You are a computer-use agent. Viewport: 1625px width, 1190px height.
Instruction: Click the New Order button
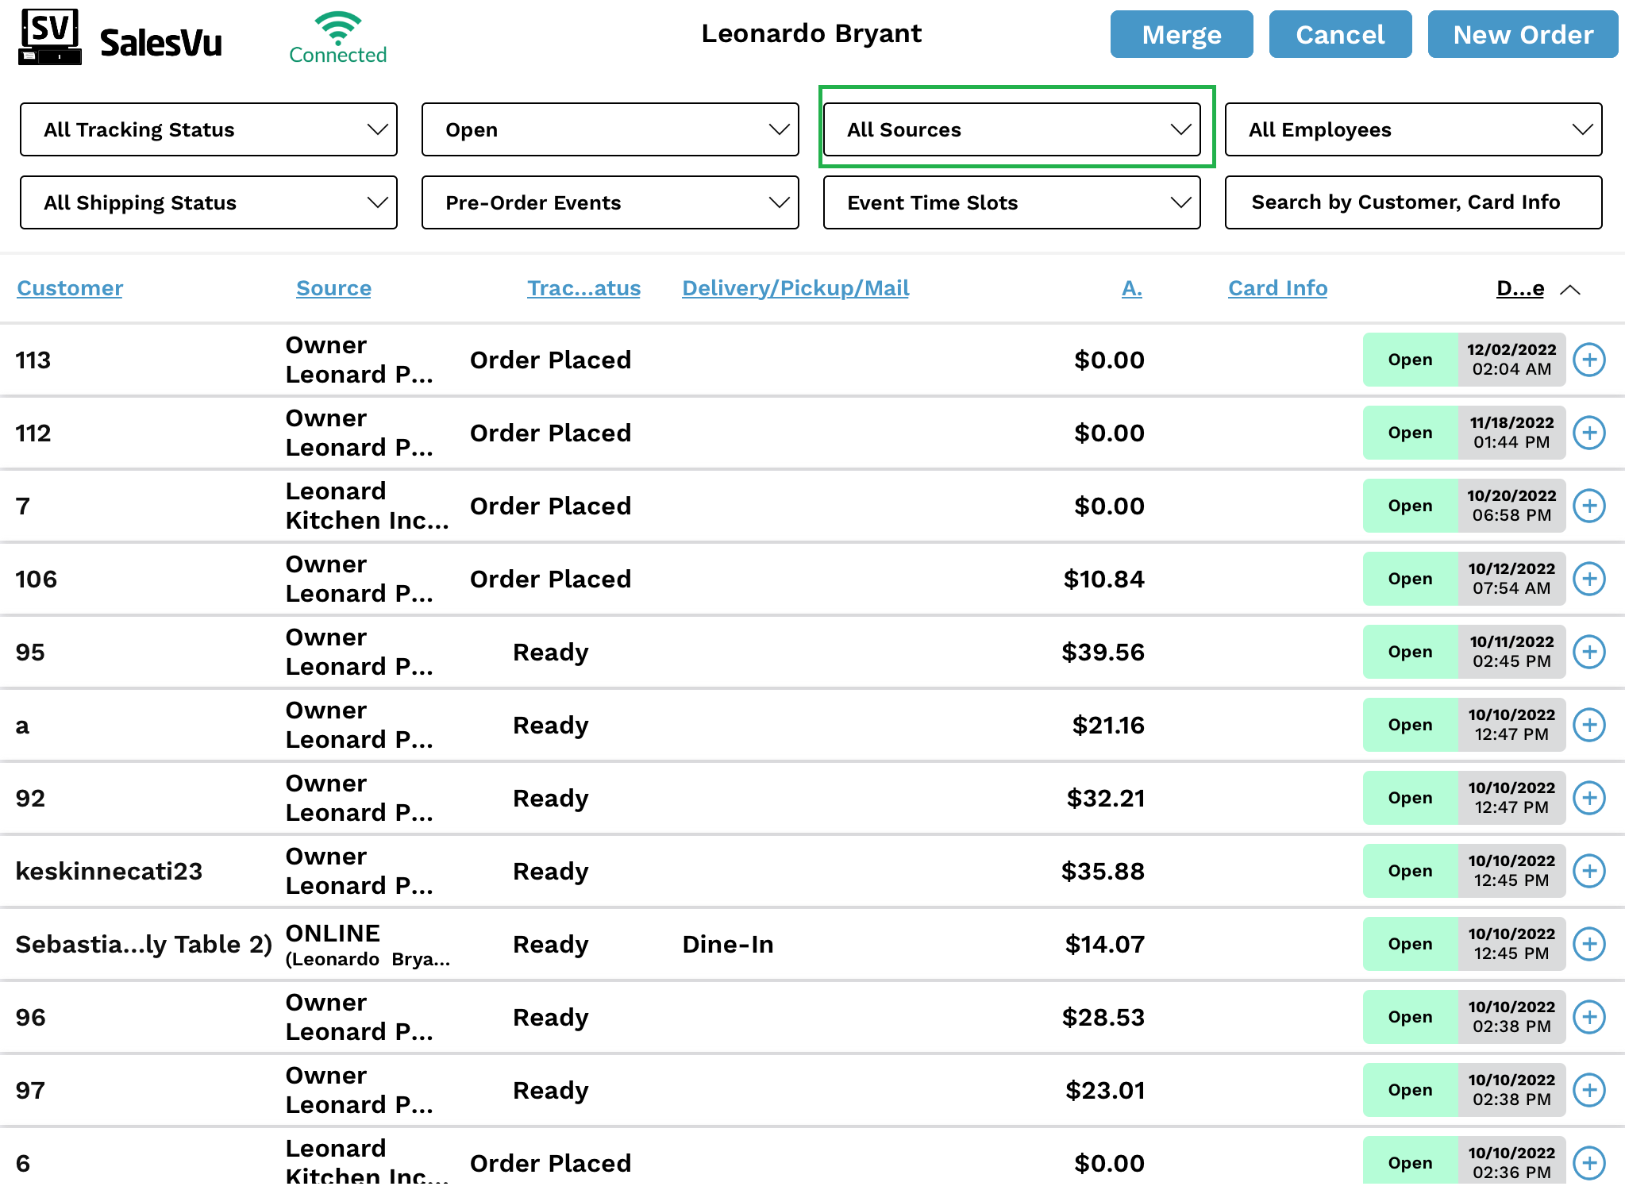[x=1523, y=35]
